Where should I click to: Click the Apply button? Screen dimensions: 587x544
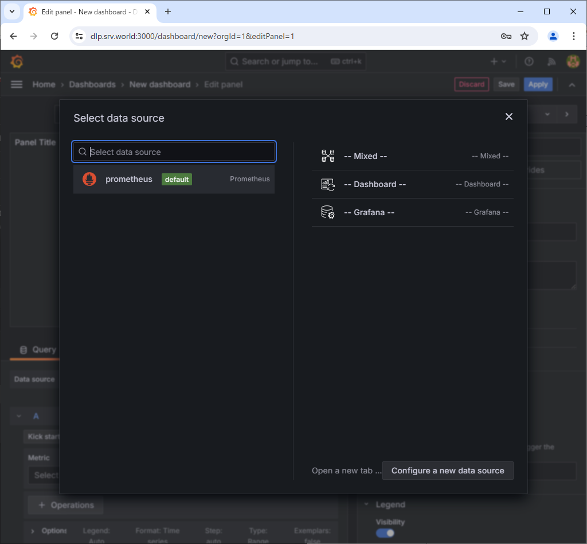[x=538, y=84]
